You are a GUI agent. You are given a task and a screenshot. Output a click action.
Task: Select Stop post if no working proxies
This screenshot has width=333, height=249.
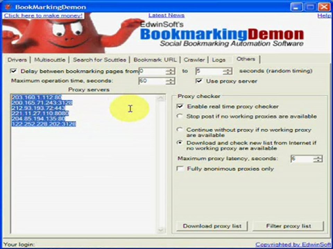click(x=180, y=116)
